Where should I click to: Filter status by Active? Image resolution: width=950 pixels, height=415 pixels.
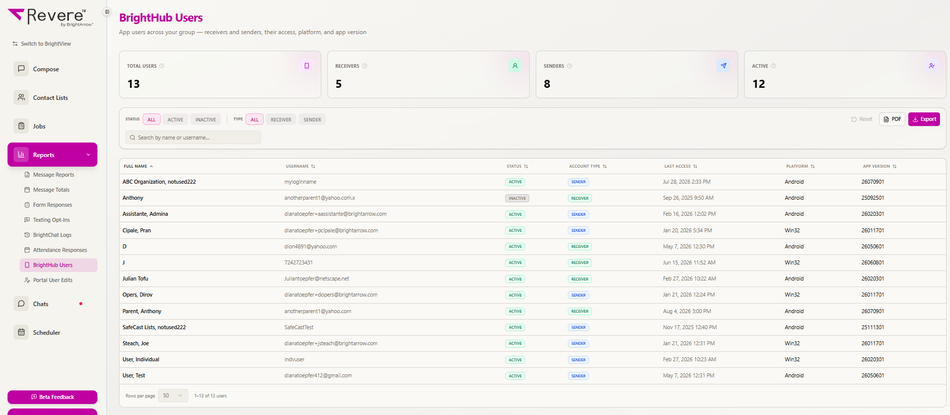click(x=175, y=119)
